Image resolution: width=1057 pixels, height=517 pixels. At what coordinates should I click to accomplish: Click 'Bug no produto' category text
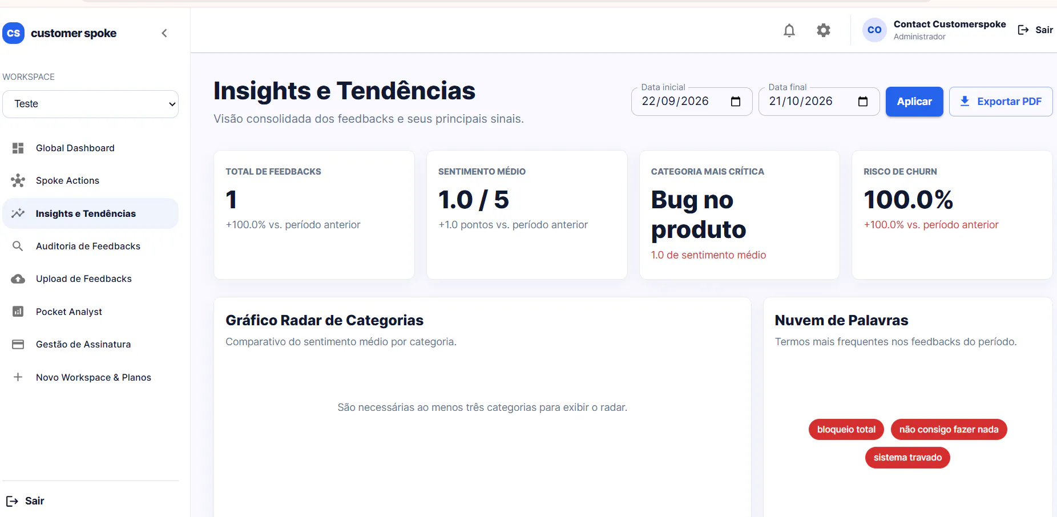[x=699, y=215]
